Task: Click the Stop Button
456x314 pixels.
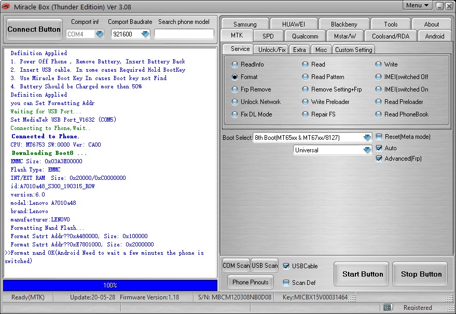Action: [x=420, y=274]
